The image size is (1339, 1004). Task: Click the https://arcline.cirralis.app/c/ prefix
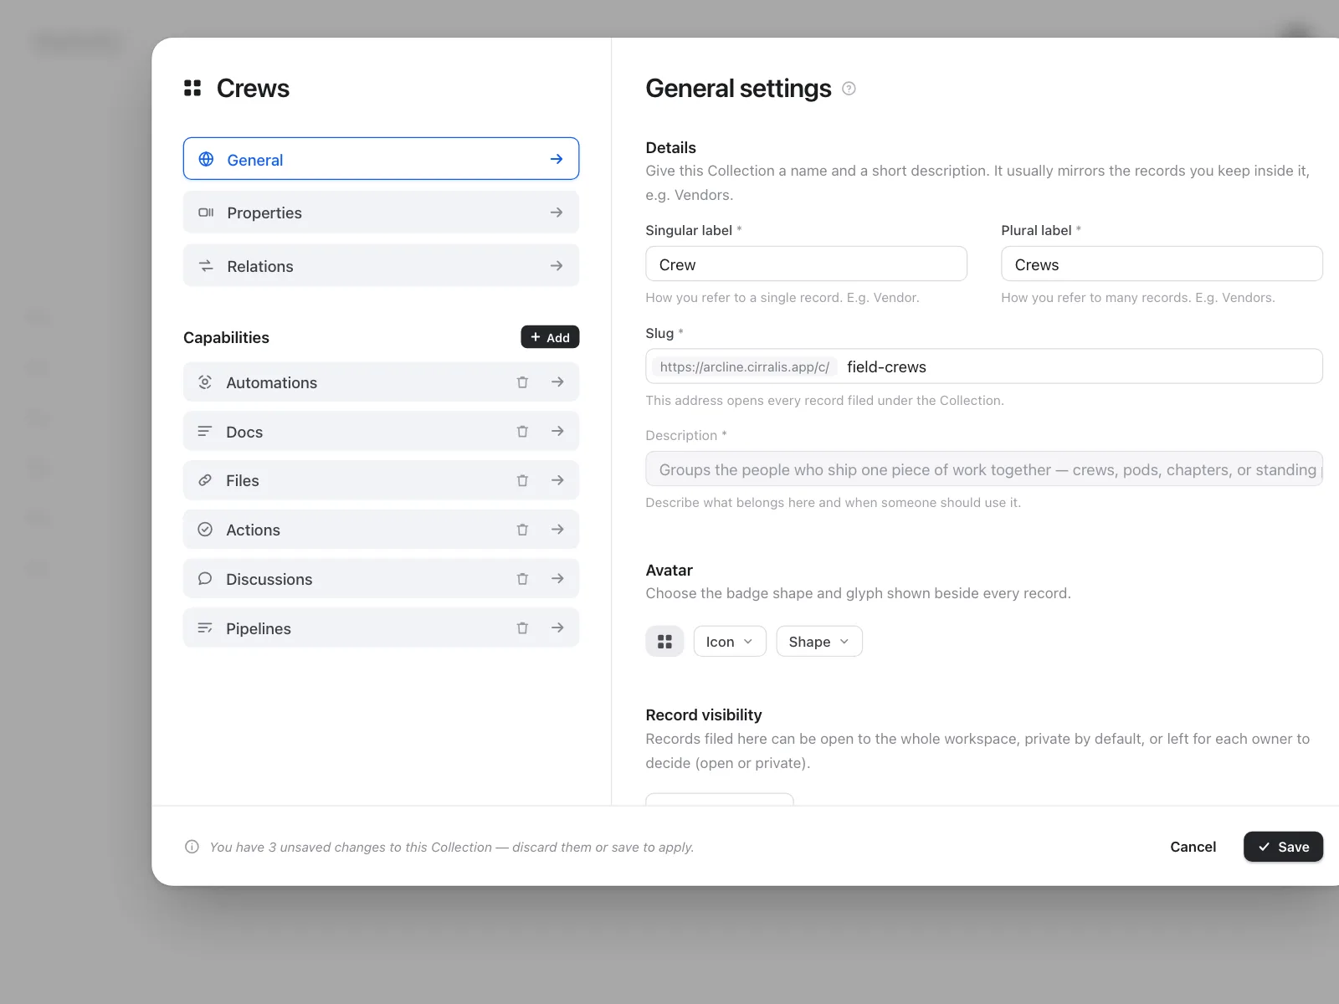(744, 366)
